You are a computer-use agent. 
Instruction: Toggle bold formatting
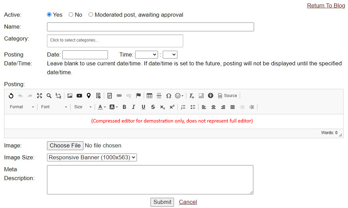point(124,107)
